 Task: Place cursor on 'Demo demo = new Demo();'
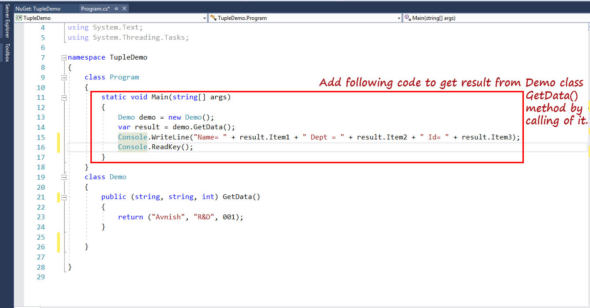point(166,117)
